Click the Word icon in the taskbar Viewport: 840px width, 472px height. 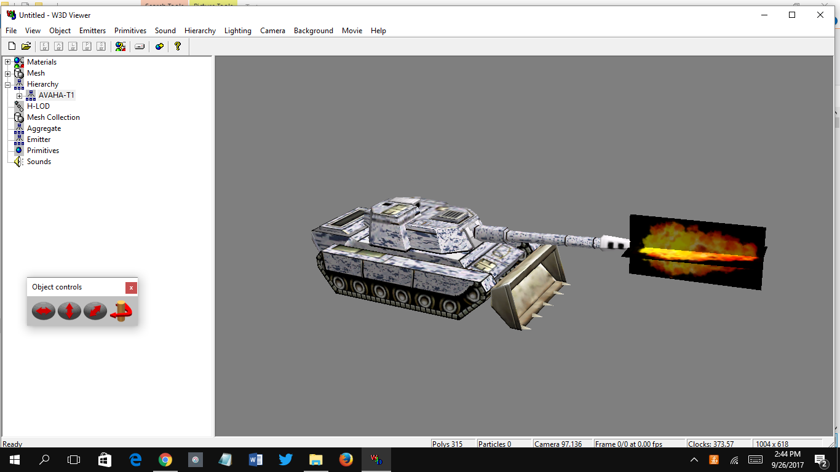click(255, 460)
